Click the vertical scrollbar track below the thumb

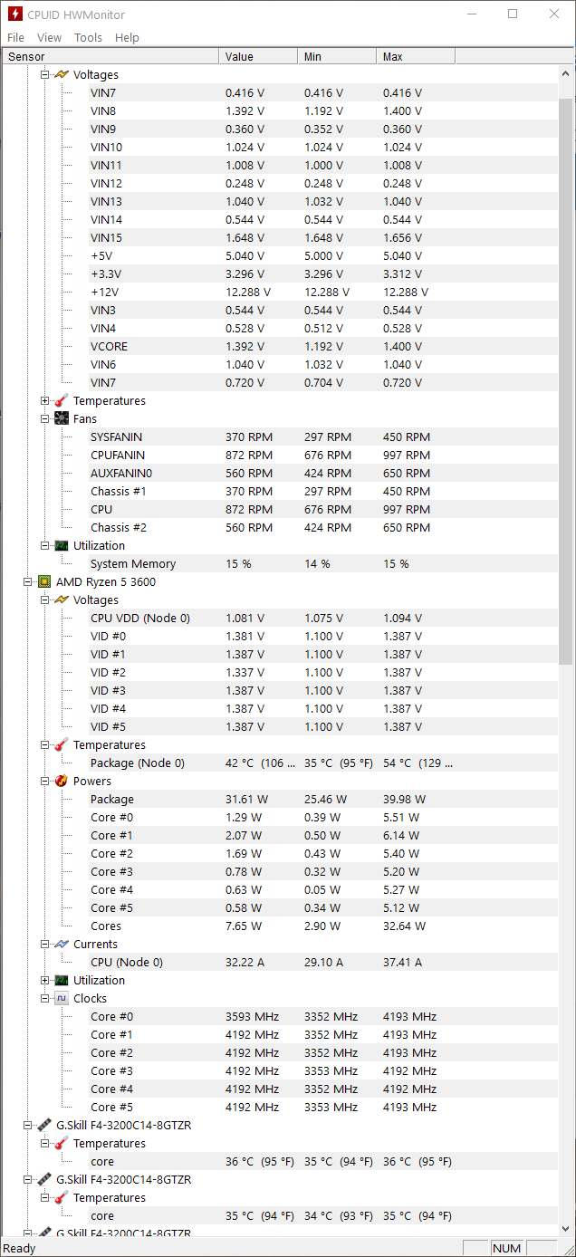point(567,942)
